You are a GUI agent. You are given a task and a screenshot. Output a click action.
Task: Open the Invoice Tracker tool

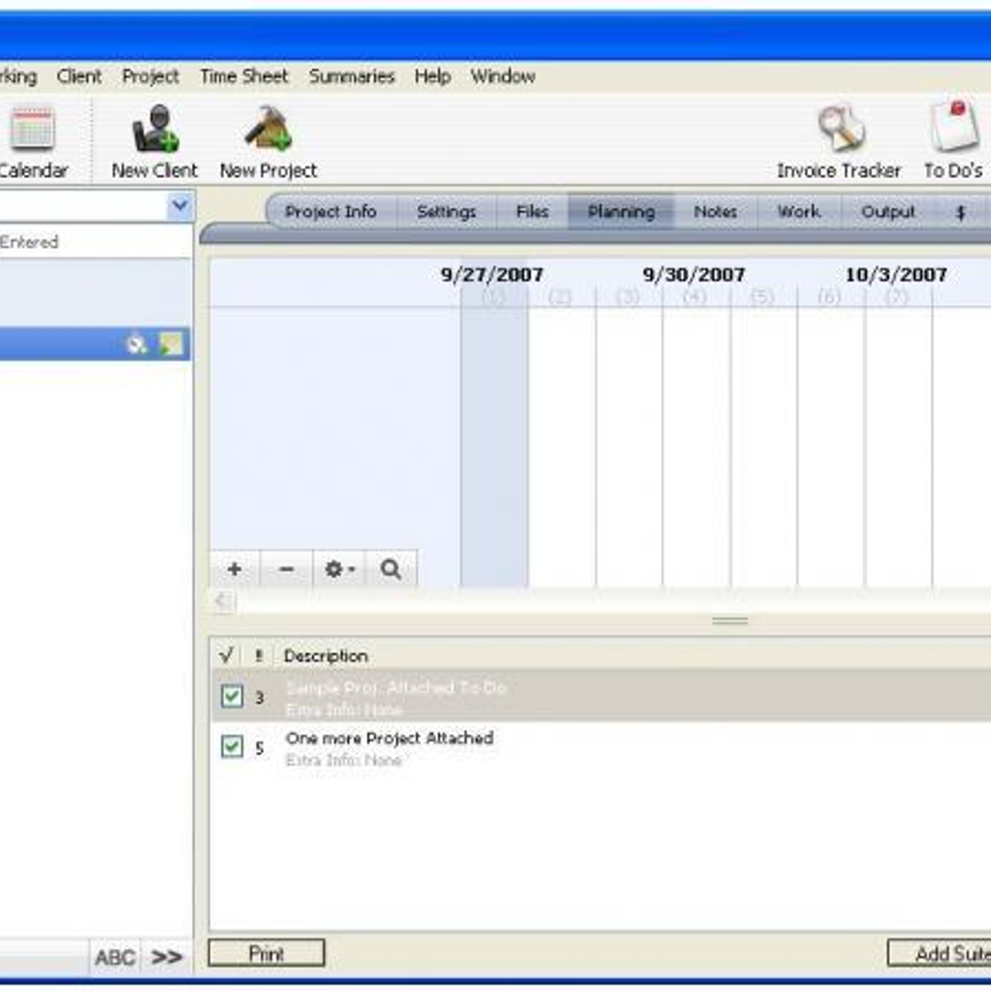pyautogui.click(x=839, y=130)
